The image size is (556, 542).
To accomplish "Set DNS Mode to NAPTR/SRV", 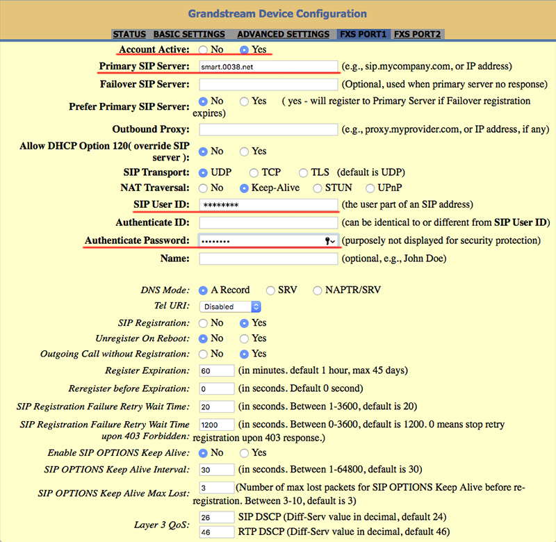I will 318,290.
